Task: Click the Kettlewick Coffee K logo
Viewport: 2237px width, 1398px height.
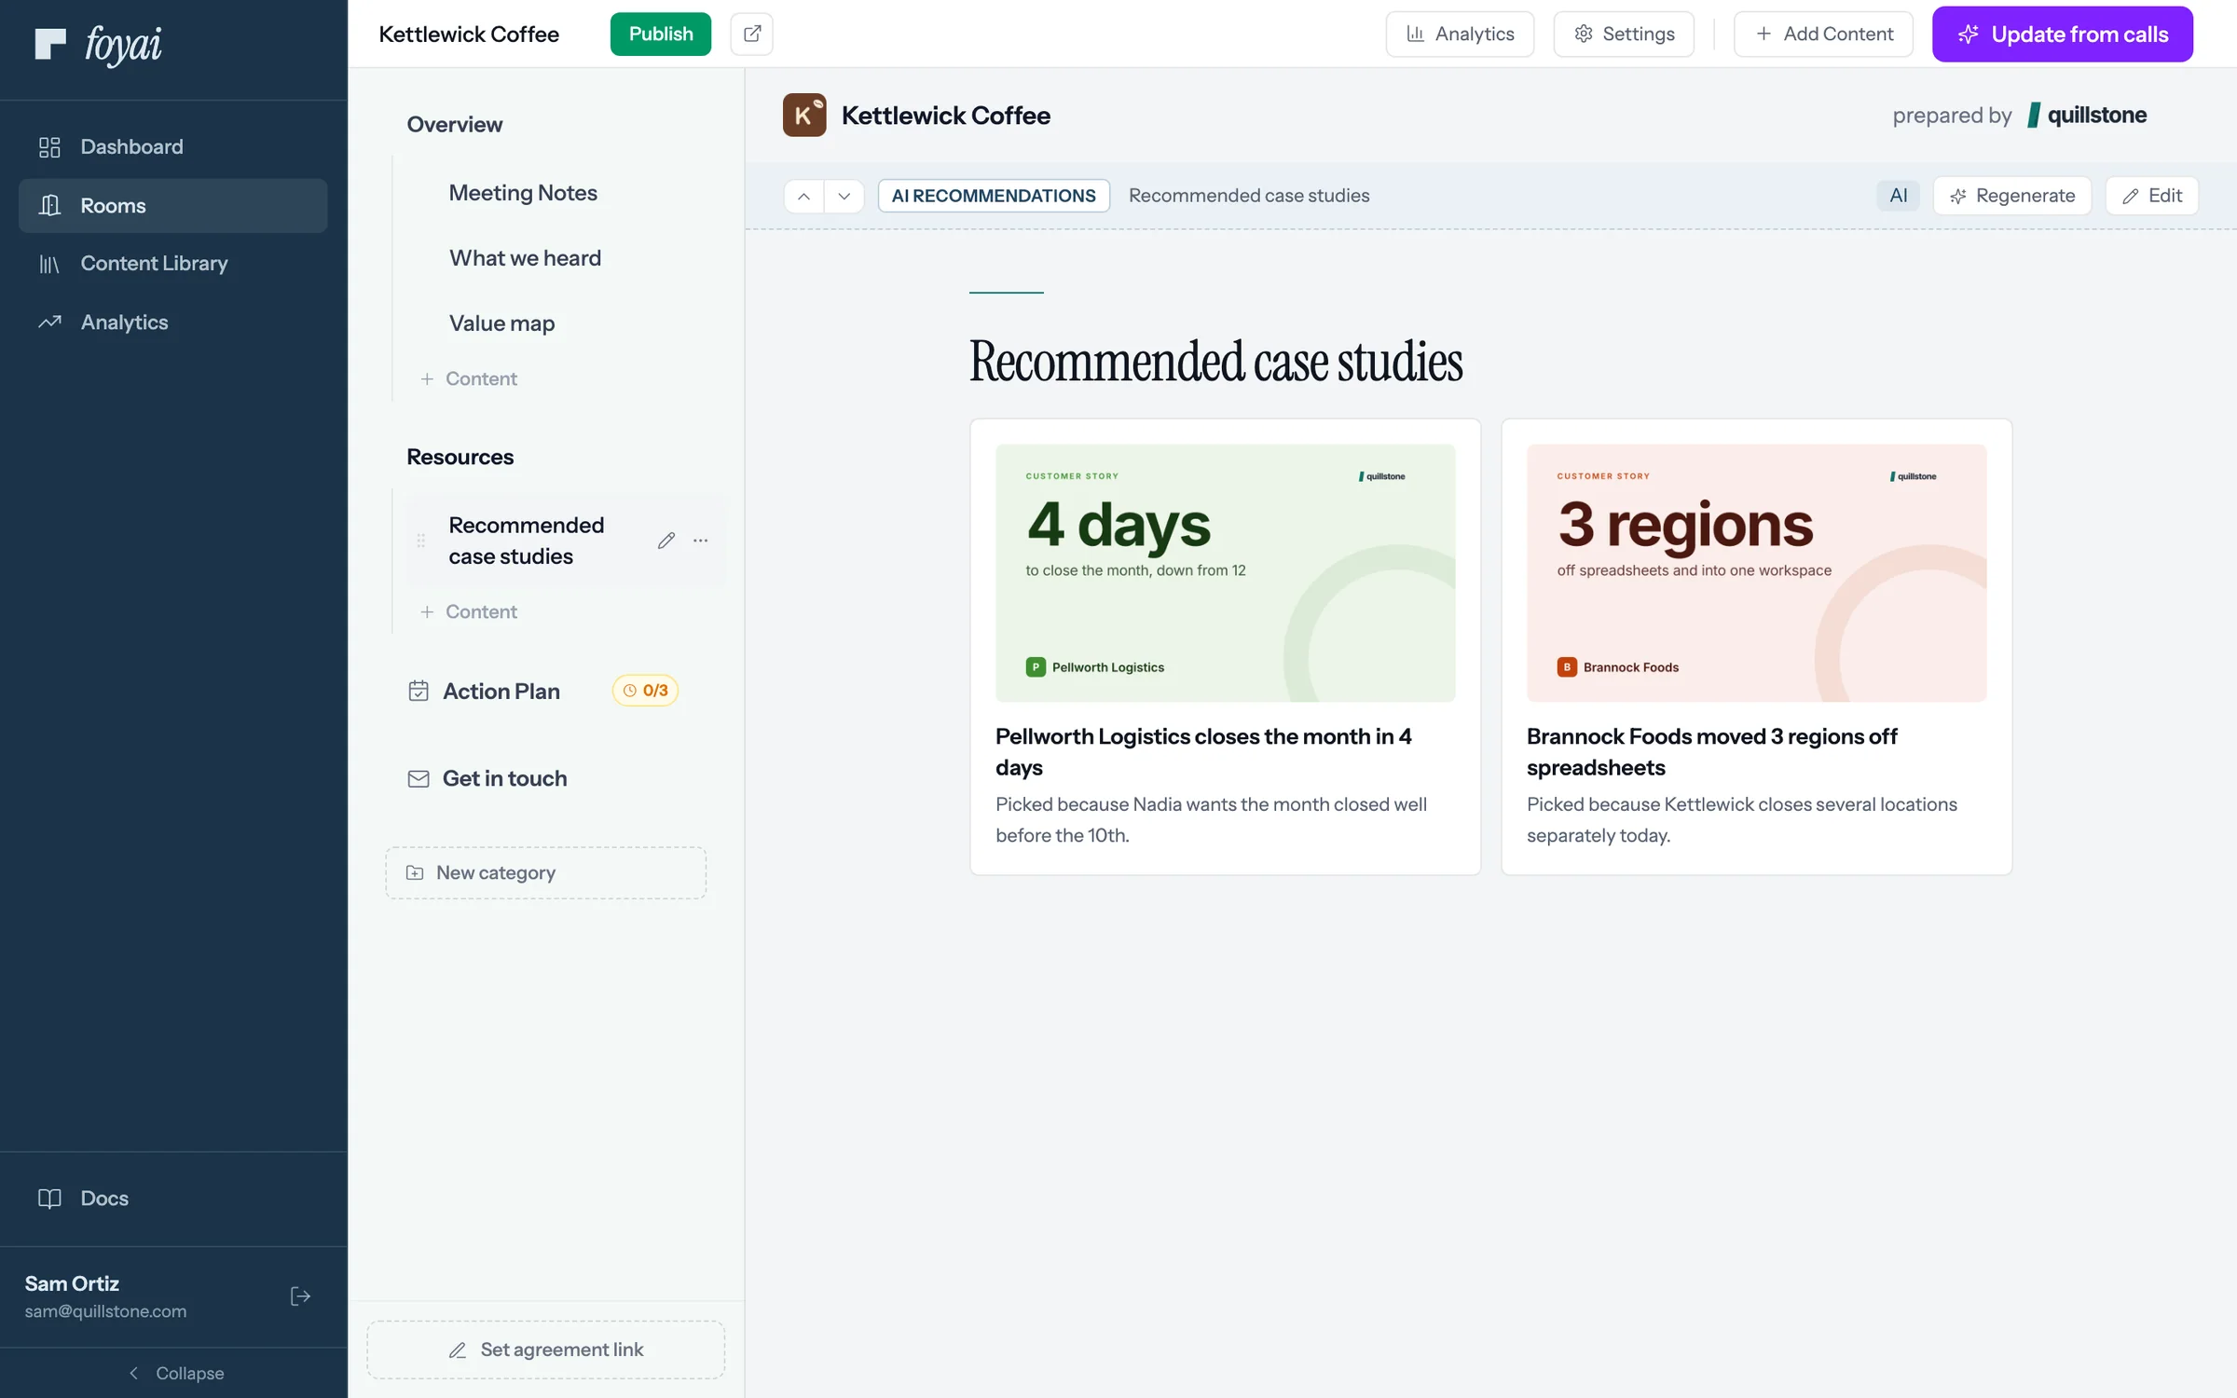Action: [x=804, y=115]
